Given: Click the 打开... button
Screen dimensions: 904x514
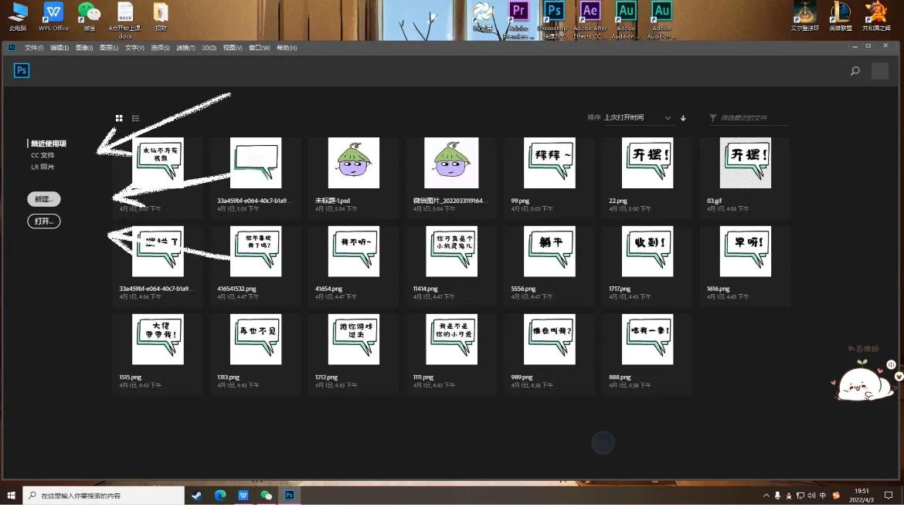Looking at the screenshot, I should coord(44,221).
